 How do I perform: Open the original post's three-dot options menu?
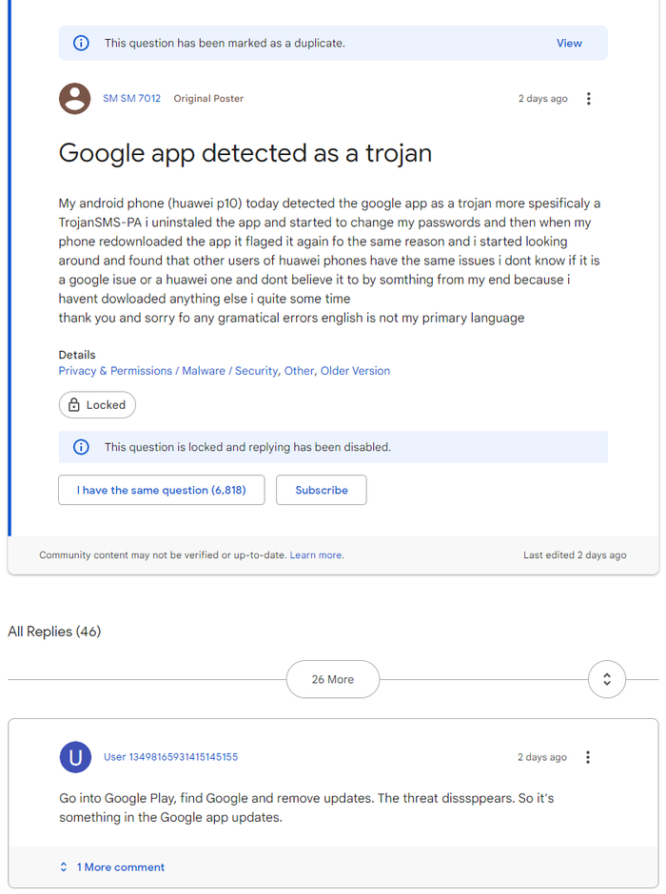pos(589,99)
